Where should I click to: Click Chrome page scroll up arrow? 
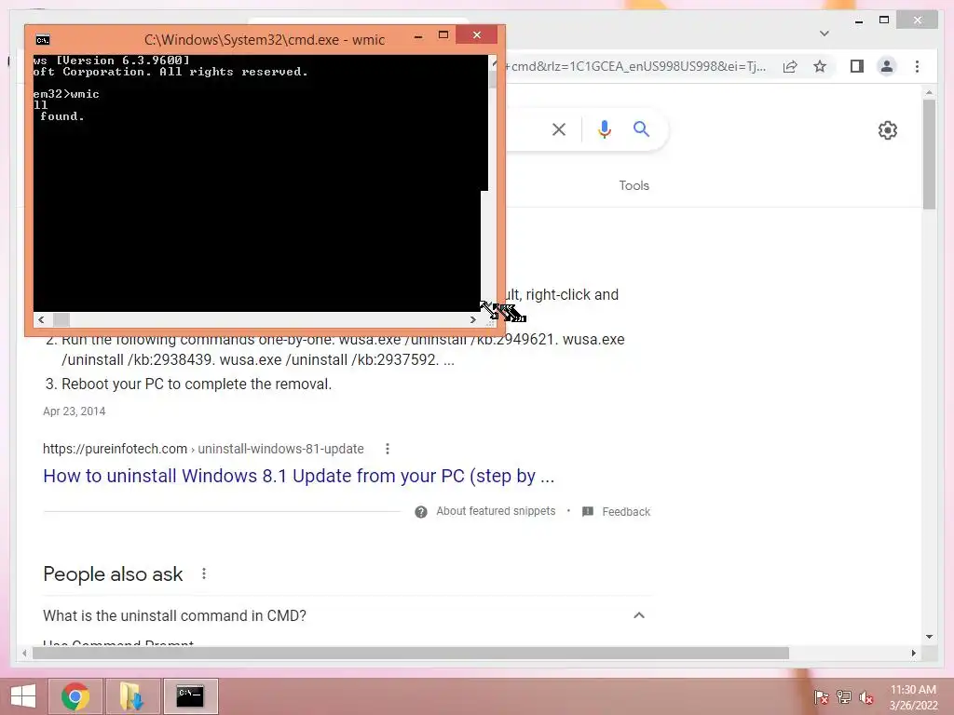pos(929,93)
